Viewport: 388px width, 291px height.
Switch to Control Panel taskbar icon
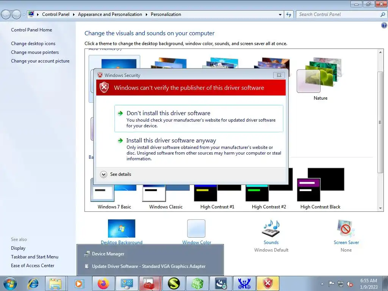(x=127, y=283)
